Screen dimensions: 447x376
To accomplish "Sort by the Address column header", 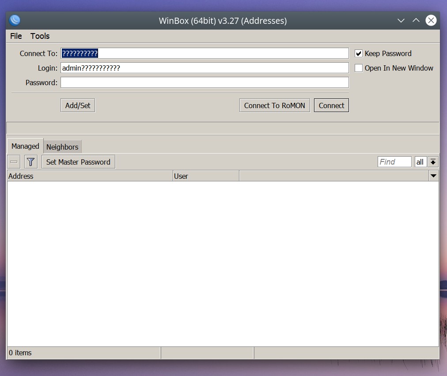I will pos(90,176).
